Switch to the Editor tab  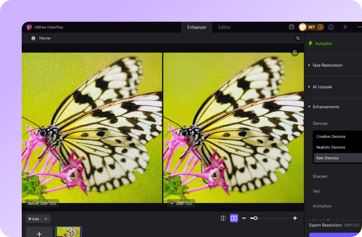224,27
